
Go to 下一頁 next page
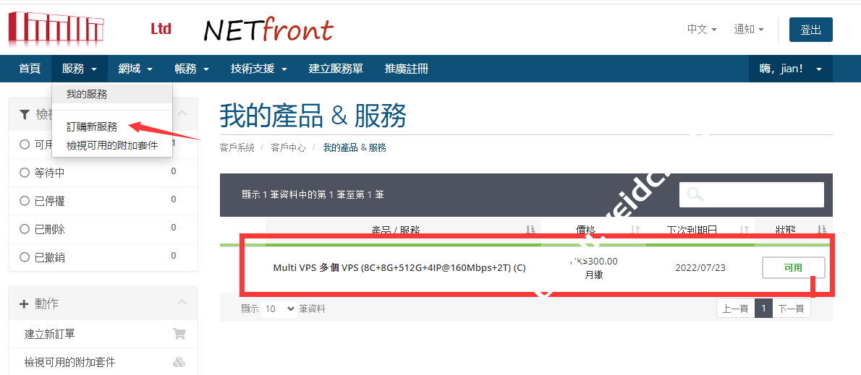tap(792, 309)
